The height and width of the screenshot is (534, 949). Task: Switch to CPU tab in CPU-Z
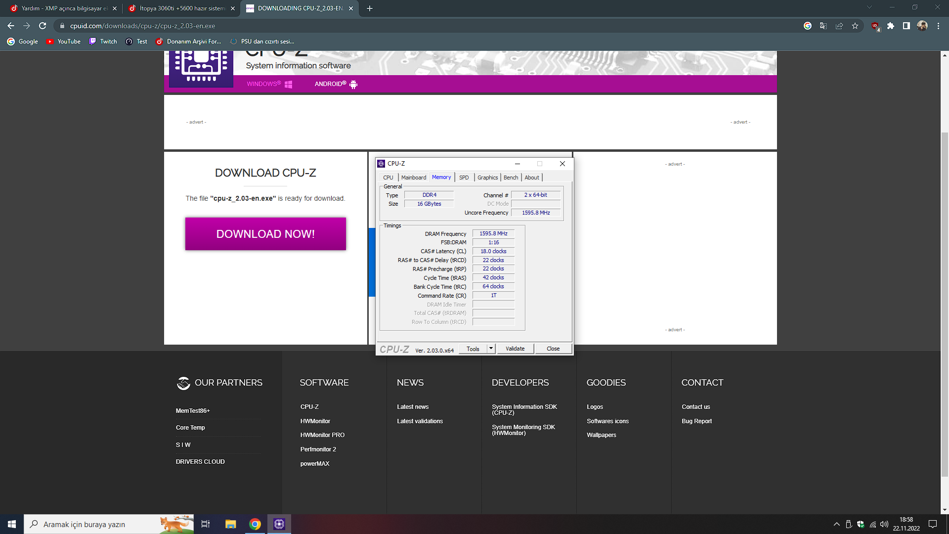pyautogui.click(x=388, y=178)
